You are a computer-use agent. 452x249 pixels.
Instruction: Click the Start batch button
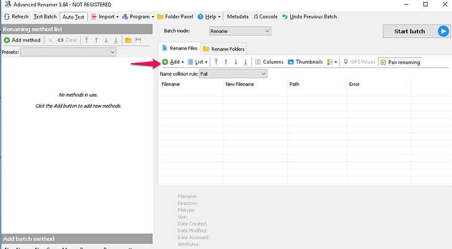click(416, 31)
